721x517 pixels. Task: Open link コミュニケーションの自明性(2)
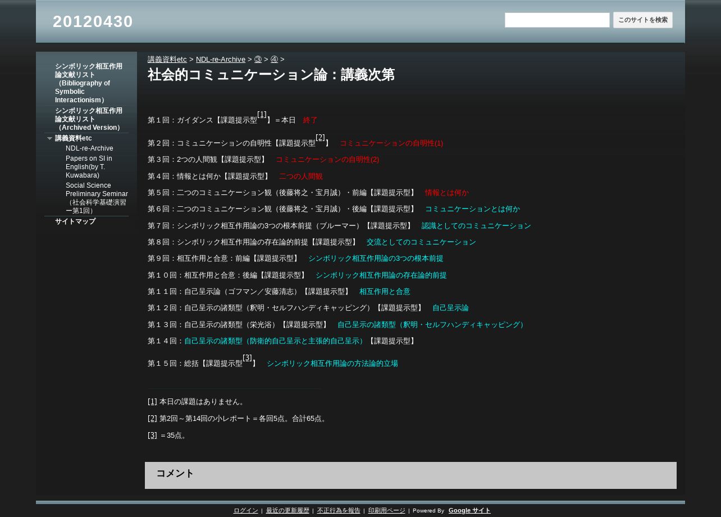pos(327,160)
